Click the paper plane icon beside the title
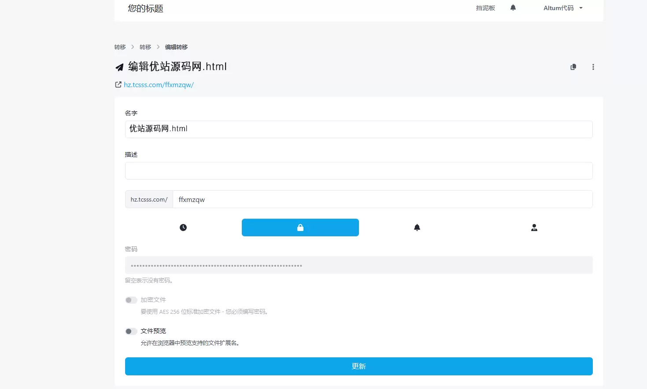The height and width of the screenshot is (389, 647). click(119, 67)
